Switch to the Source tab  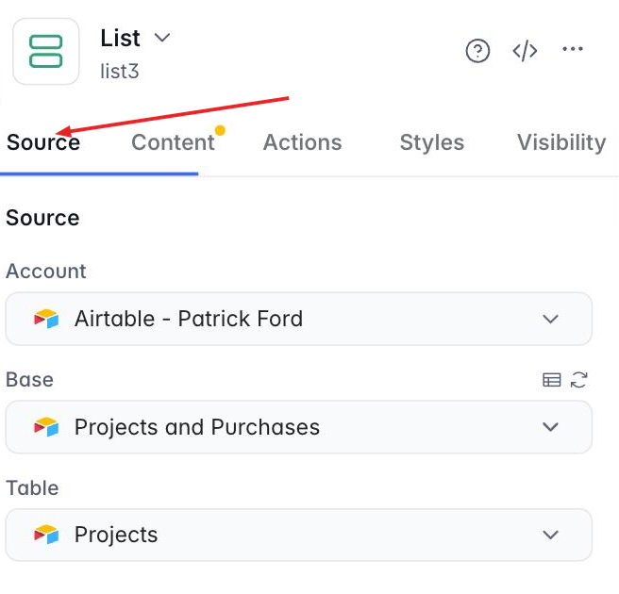click(43, 142)
